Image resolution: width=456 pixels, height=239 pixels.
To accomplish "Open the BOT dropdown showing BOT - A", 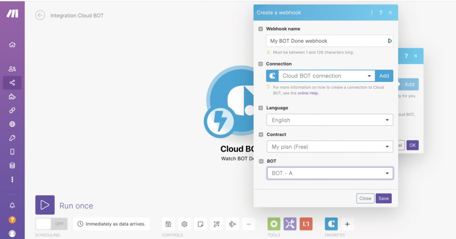I will [x=330, y=173].
